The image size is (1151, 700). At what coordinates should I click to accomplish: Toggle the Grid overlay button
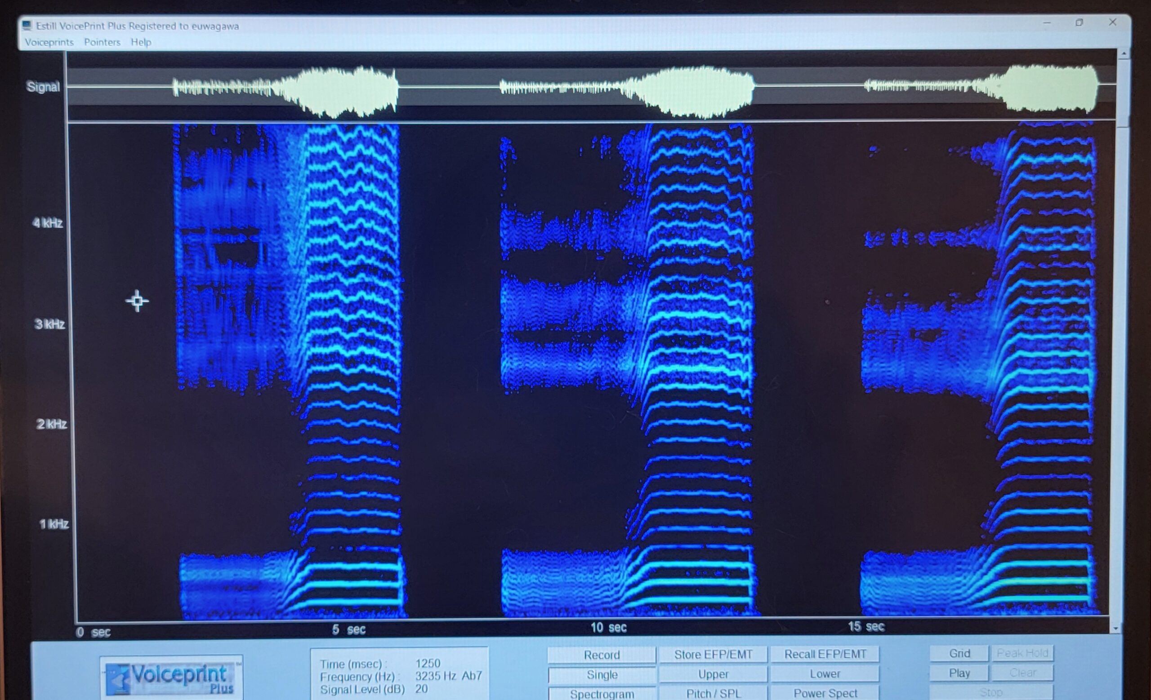click(959, 653)
